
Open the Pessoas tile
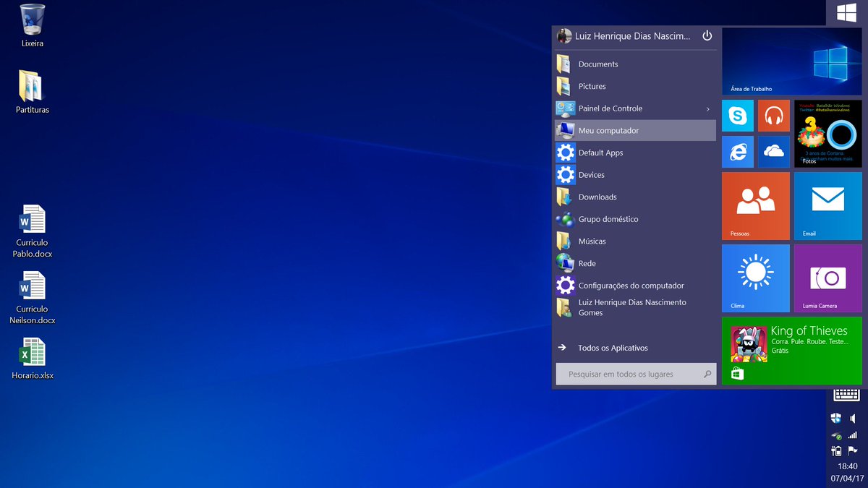(x=756, y=206)
